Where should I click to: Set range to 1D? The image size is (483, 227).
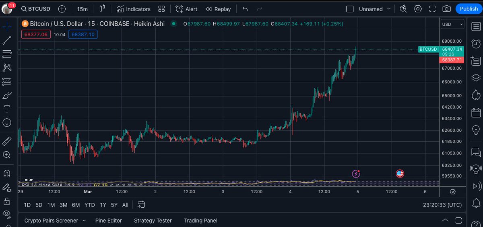(27, 205)
